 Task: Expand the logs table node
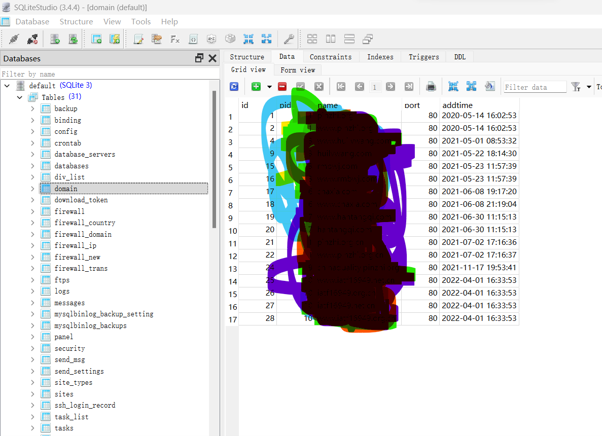[x=32, y=292]
